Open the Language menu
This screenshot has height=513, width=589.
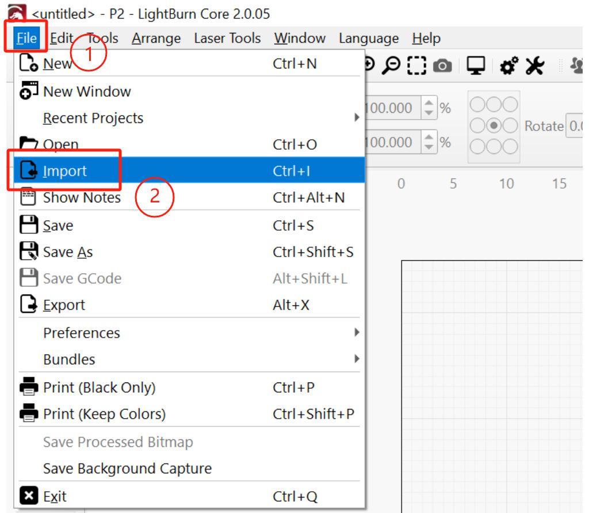[x=369, y=38]
